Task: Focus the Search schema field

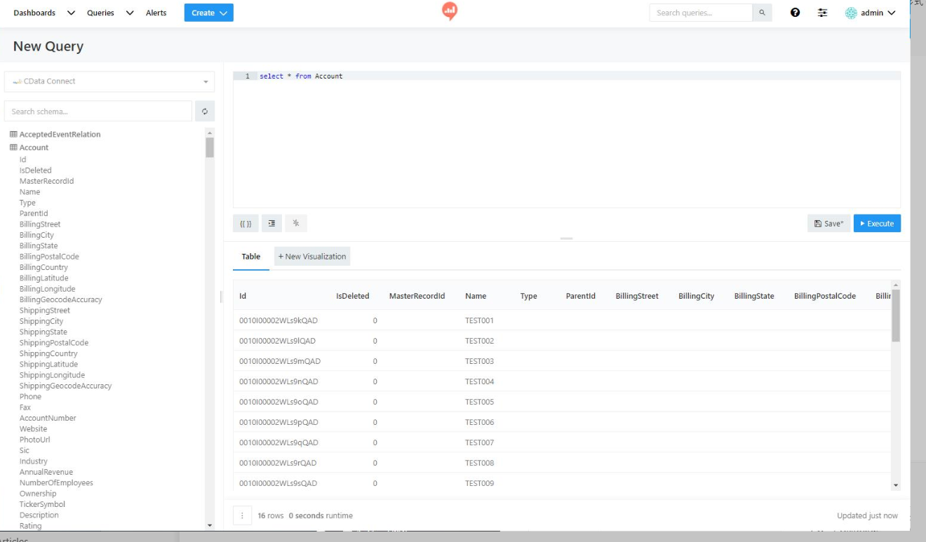Action: [x=98, y=111]
